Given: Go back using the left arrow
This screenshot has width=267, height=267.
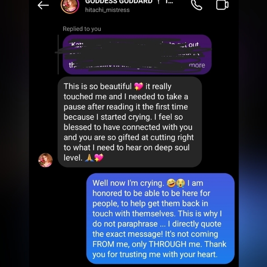Looking at the screenshot, I should click(x=43, y=5).
